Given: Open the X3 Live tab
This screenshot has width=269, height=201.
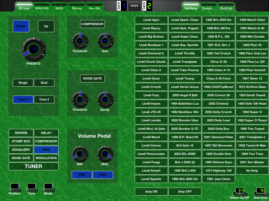Looking at the screenshot, I should tap(24, 7).
